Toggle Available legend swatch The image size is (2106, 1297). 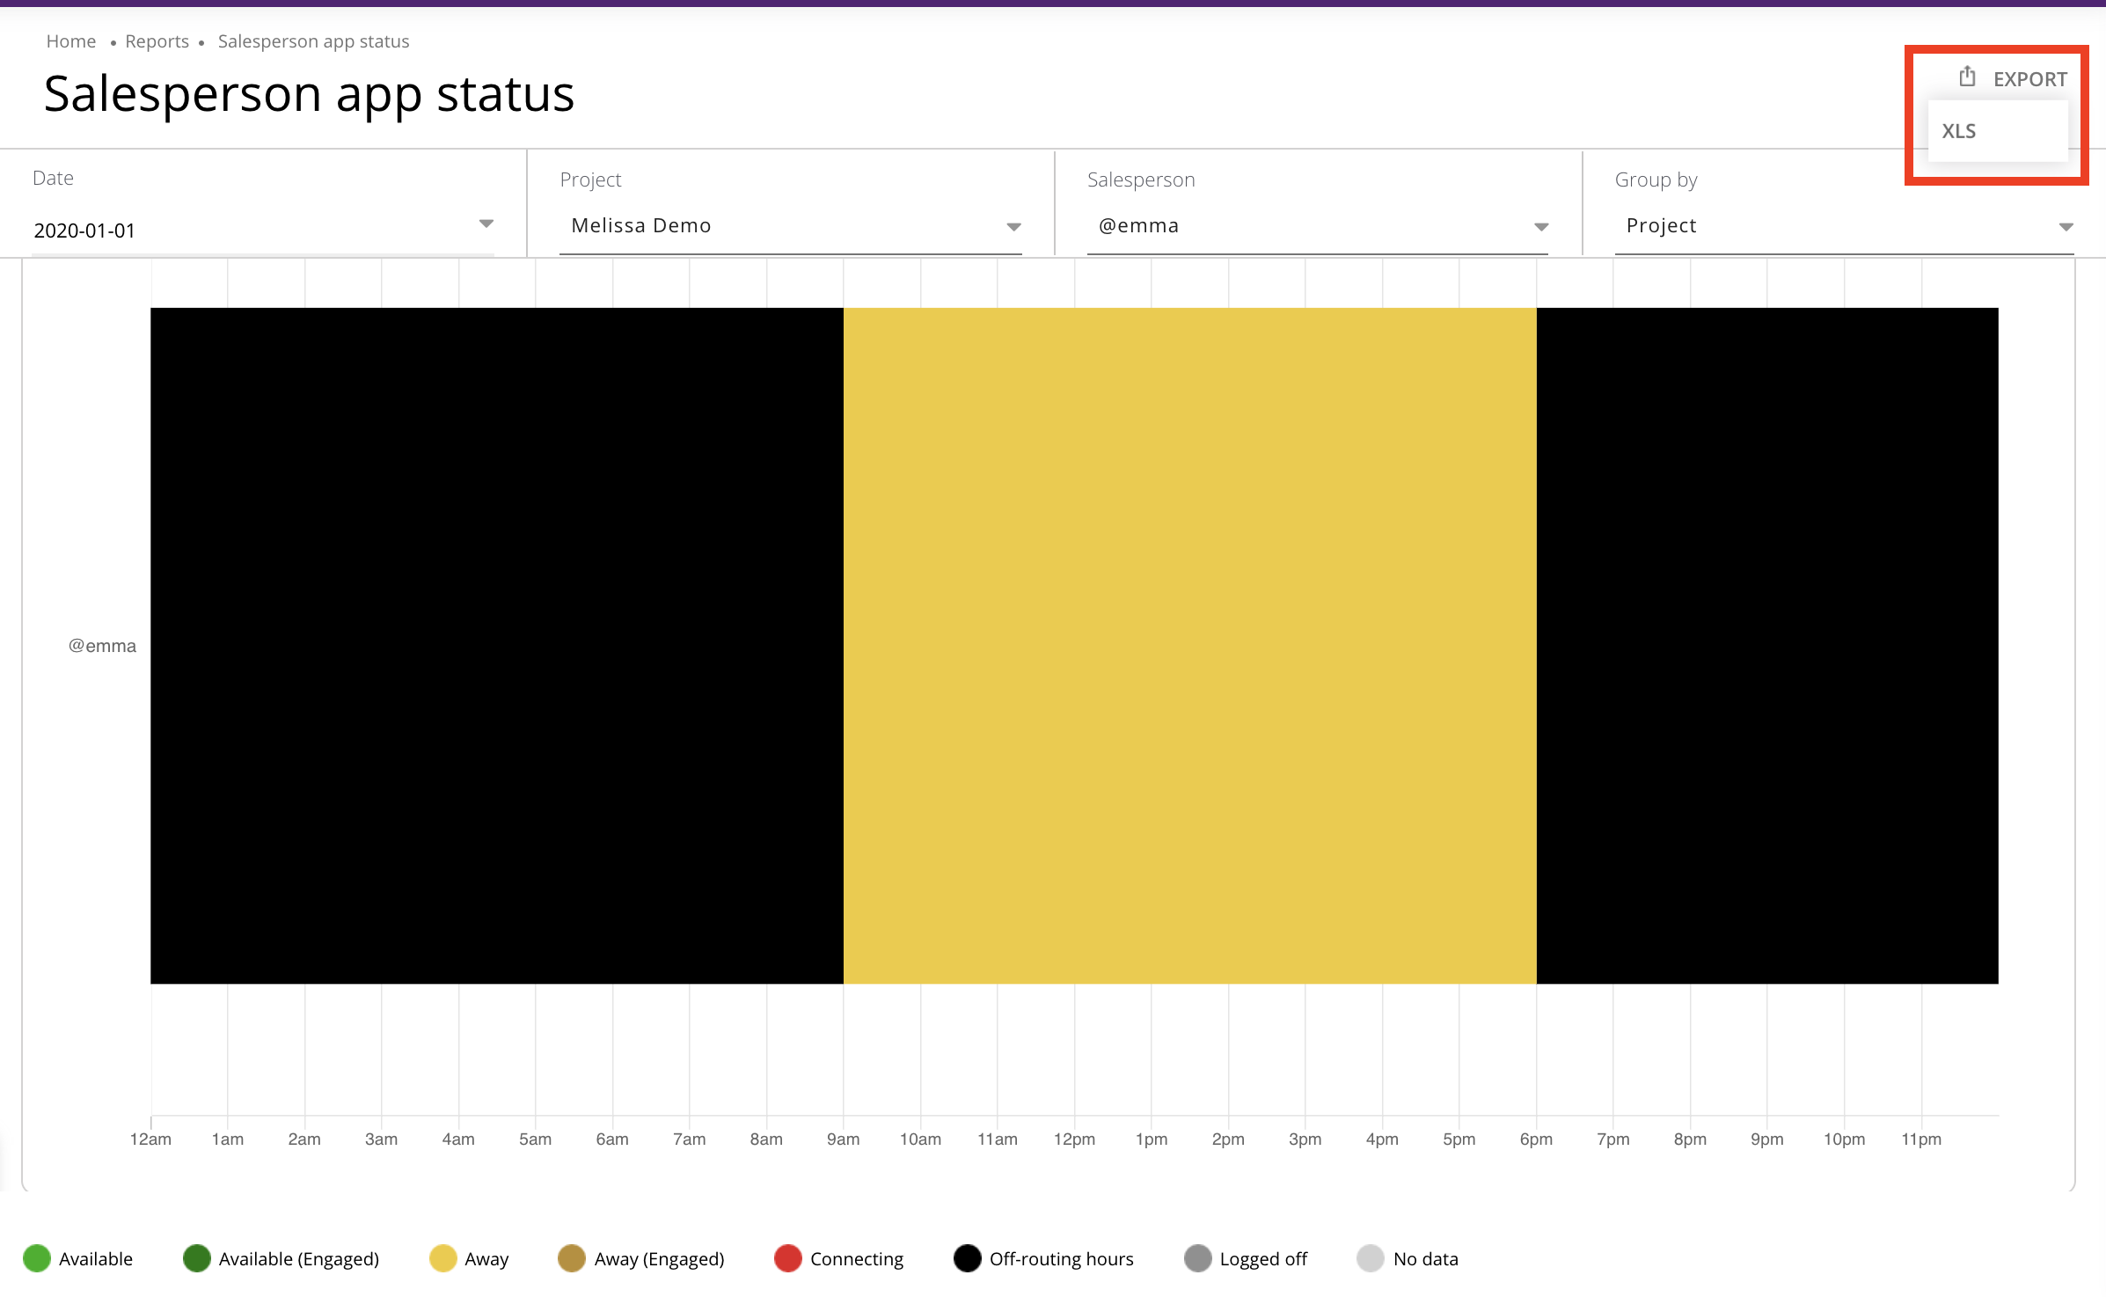point(37,1258)
